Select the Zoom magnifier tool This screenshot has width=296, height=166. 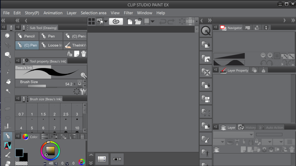[8, 36]
